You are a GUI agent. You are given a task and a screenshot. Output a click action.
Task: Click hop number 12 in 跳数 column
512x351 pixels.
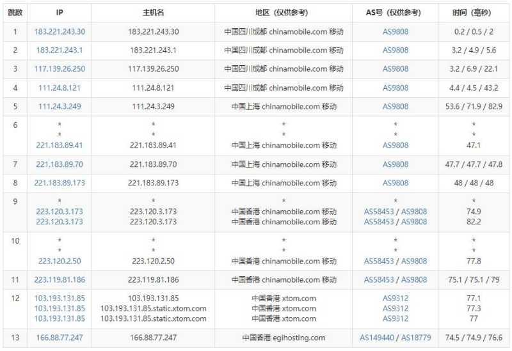point(15,298)
